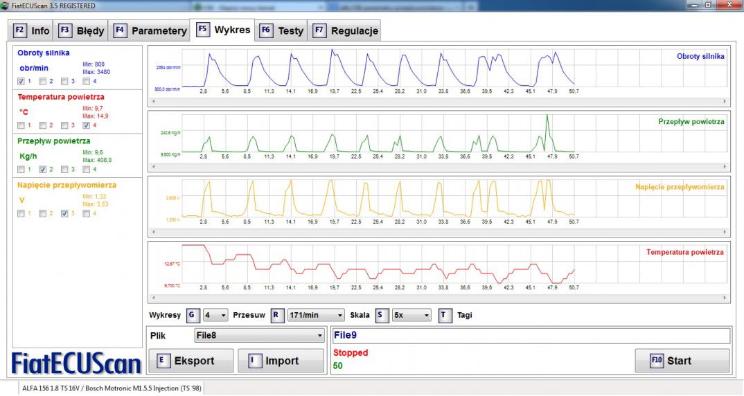744x396 pixels.
Task: Click the S key icon next to Skala
Action: (382, 315)
